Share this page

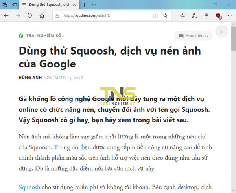pyautogui.click(x=206, y=16)
